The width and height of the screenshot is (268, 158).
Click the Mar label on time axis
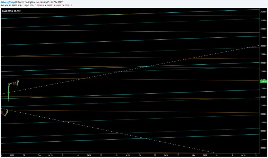tap(194, 155)
